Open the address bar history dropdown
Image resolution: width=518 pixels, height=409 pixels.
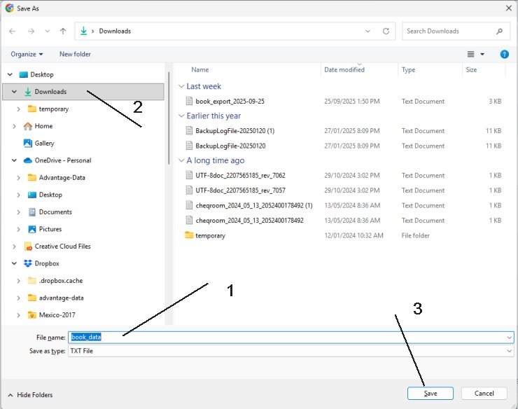click(x=368, y=32)
